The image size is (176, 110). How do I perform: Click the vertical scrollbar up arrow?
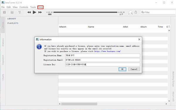(169, 31)
